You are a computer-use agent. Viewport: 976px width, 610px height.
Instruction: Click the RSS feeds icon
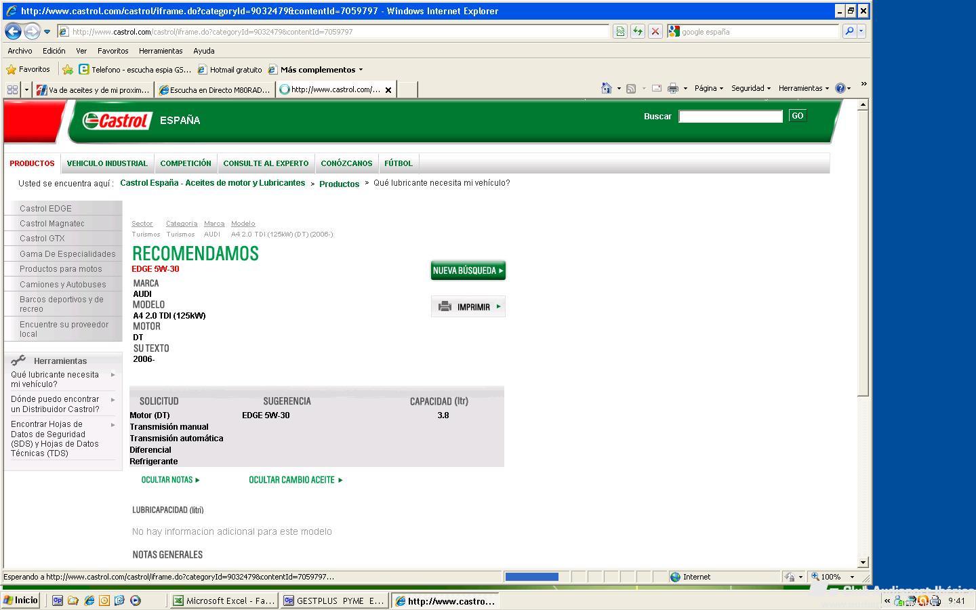tap(631, 88)
